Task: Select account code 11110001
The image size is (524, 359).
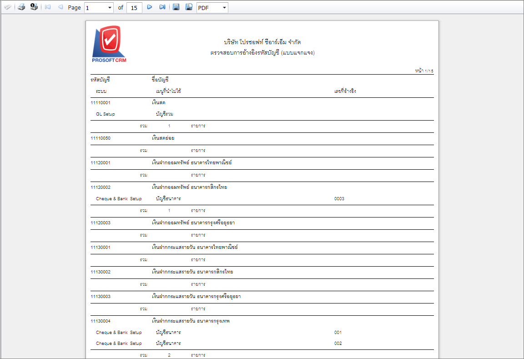Action: click(x=100, y=103)
